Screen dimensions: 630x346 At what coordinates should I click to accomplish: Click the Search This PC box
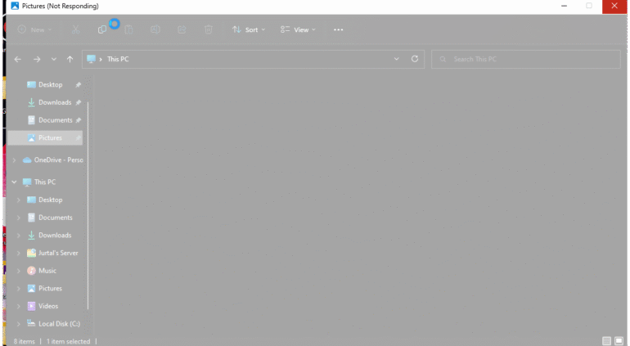524,59
